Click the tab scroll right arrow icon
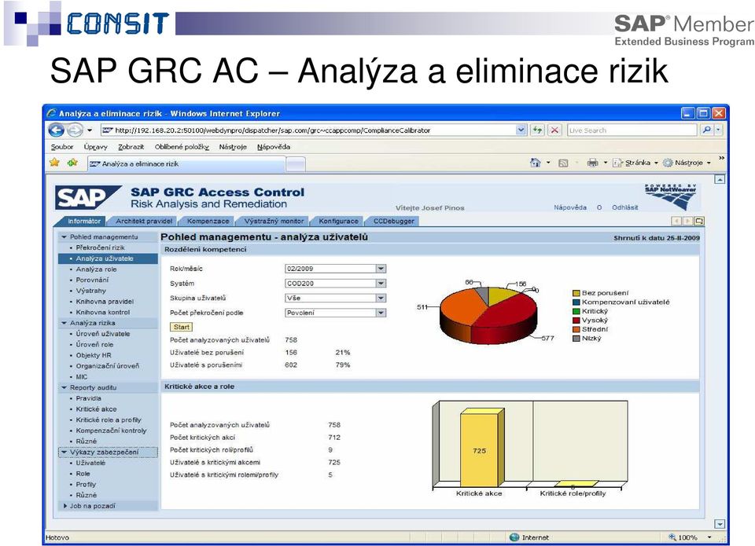Screen dimensions: 755x546 687,221
